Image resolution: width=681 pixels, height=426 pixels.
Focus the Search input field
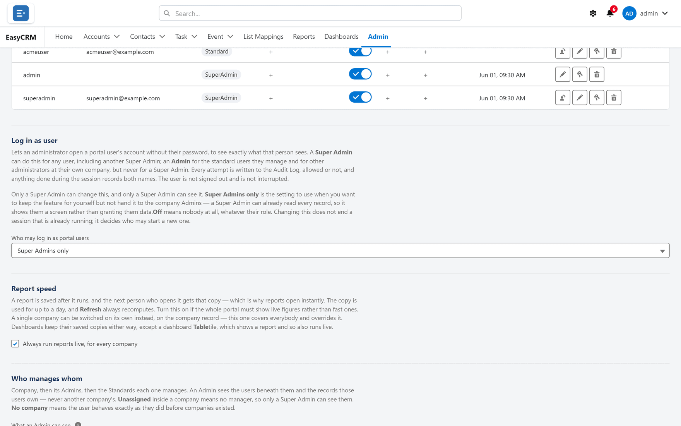point(310,13)
